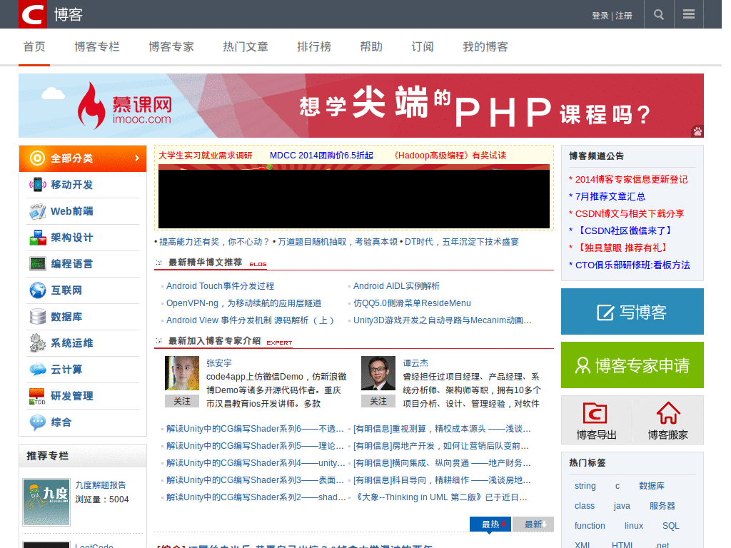Screen dimensions: 731x548
Task: Open MDCC 2014团购价6.5折起 link
Action: coord(321,155)
